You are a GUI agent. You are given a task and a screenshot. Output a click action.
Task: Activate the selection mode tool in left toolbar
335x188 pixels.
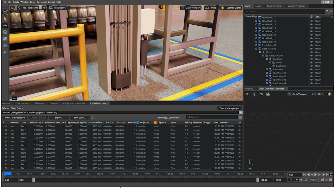(5, 12)
